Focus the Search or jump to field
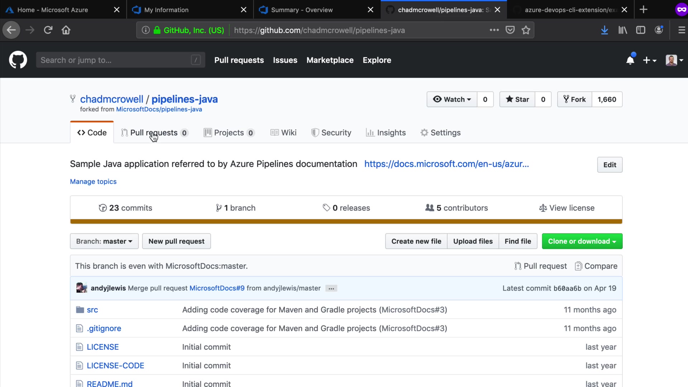 [115, 60]
